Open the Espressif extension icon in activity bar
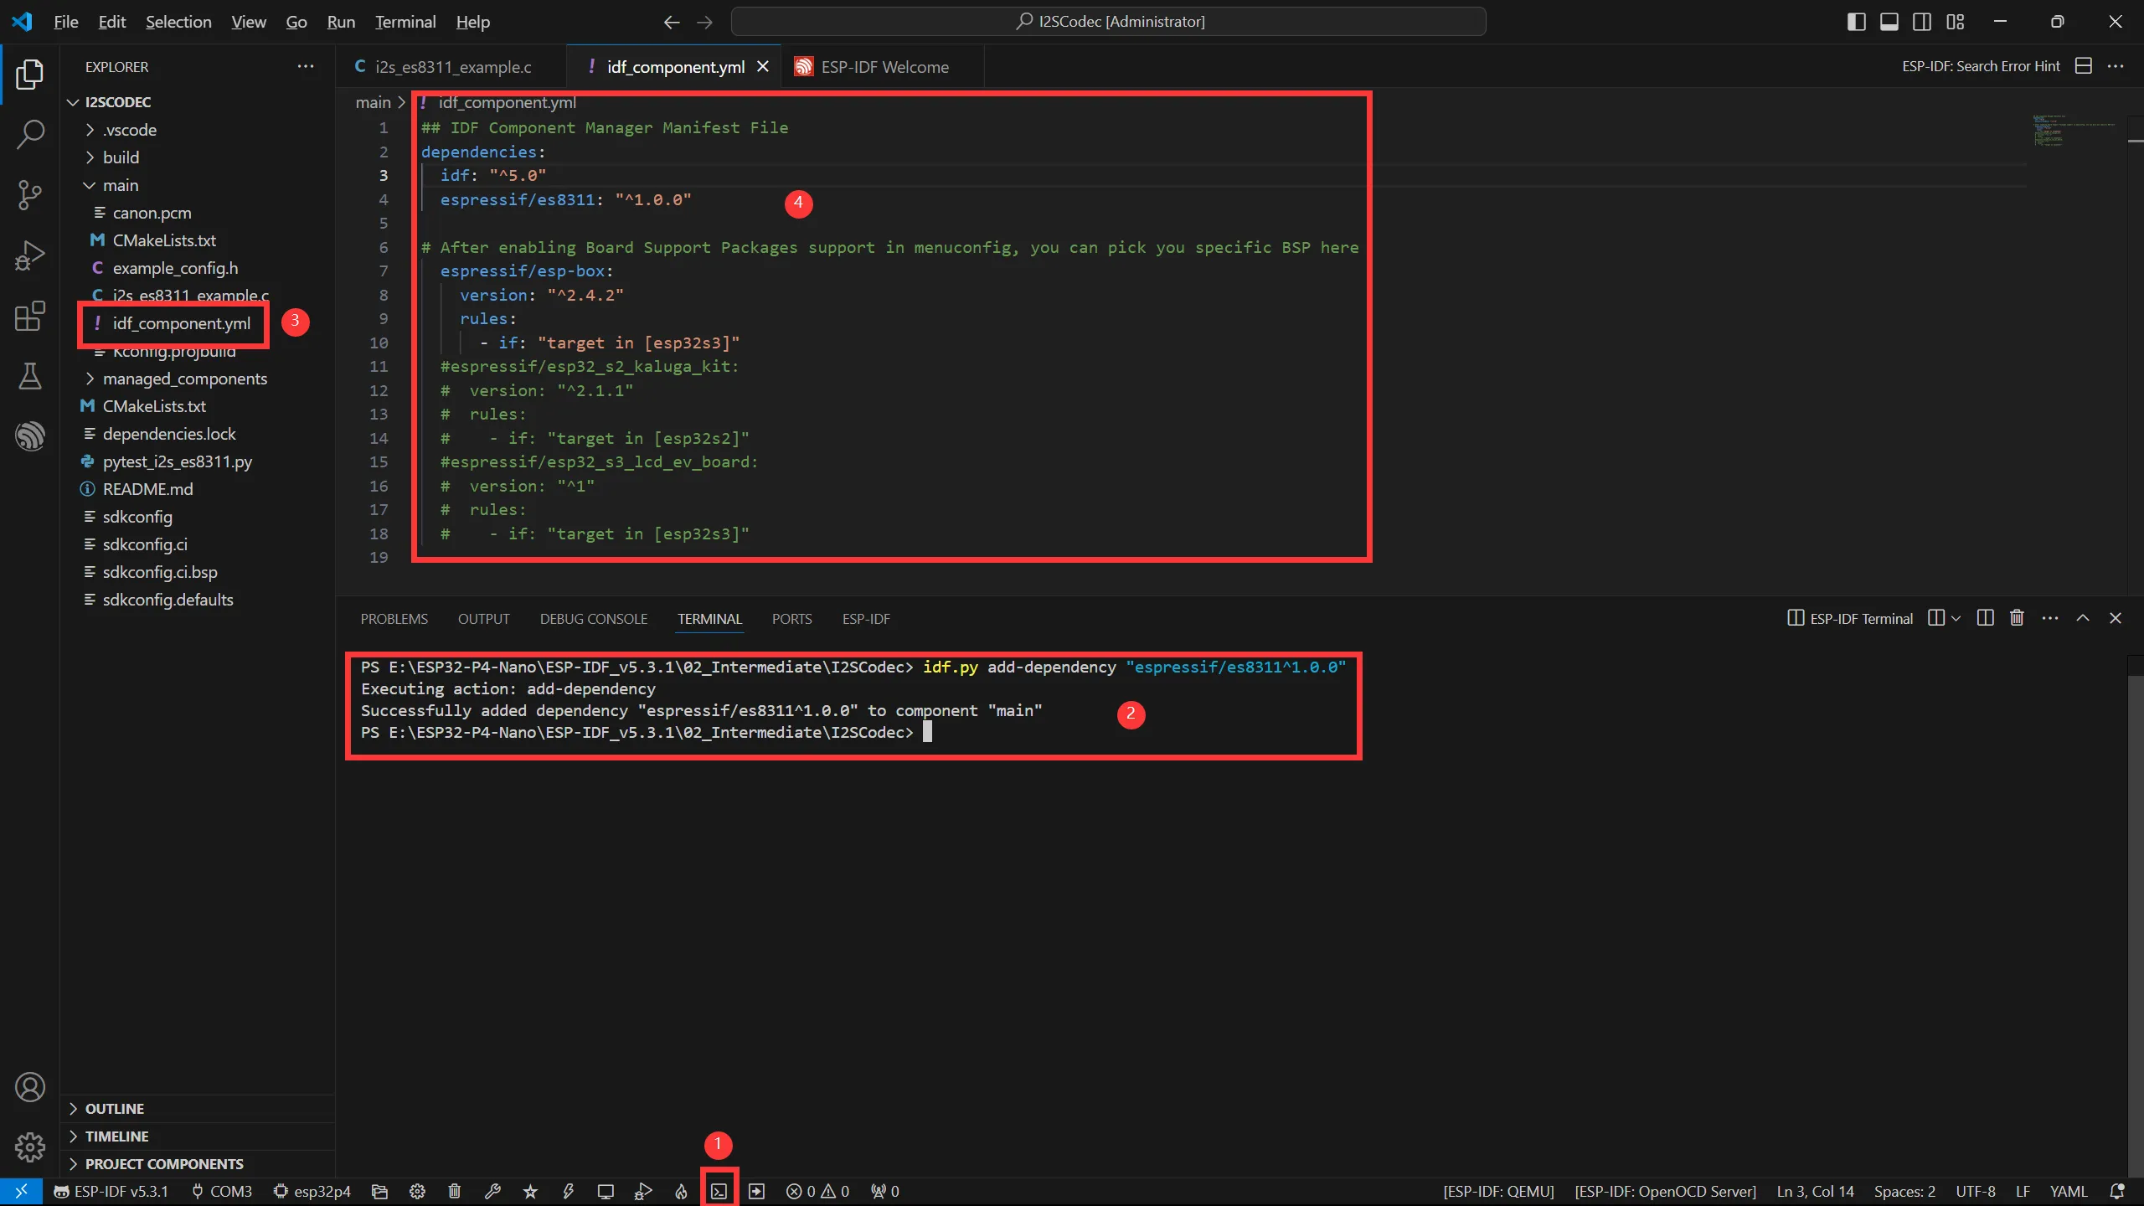The height and width of the screenshot is (1206, 2144). click(30, 435)
